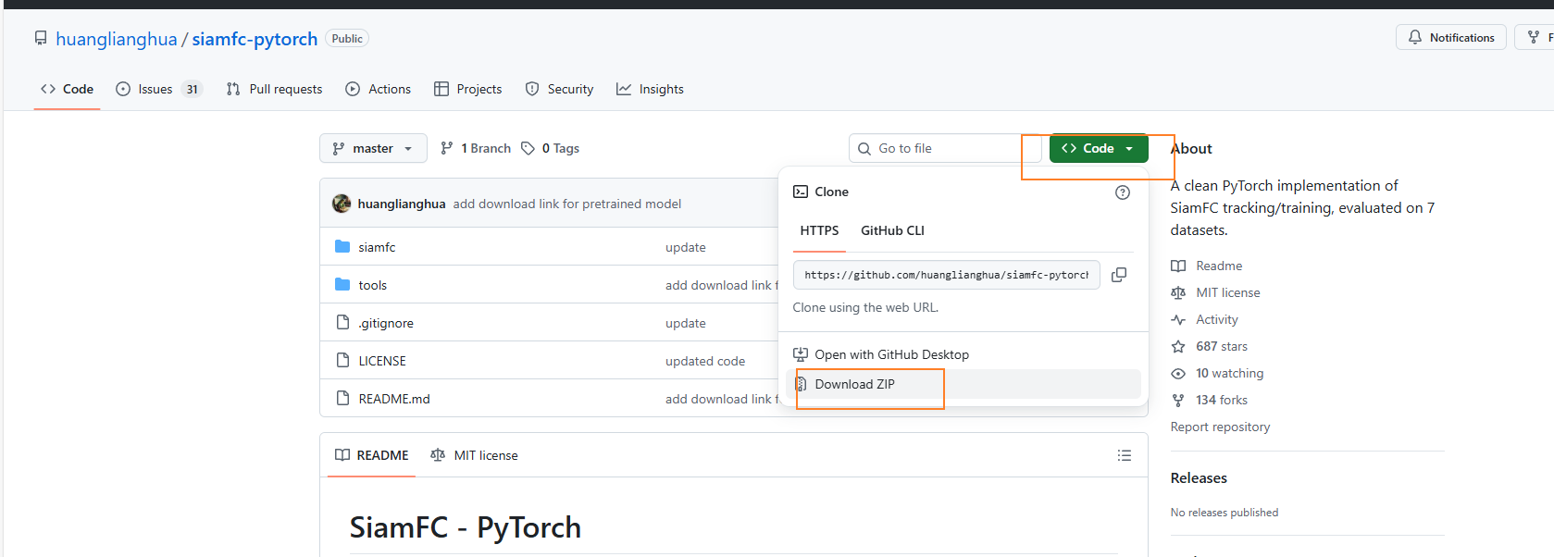This screenshot has width=1554, height=557.
Task: View the 1 Branch link
Action: 476,148
